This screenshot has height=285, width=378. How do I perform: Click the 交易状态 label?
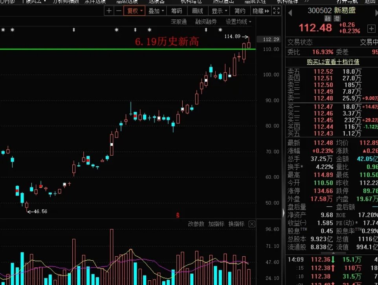tap(300, 42)
